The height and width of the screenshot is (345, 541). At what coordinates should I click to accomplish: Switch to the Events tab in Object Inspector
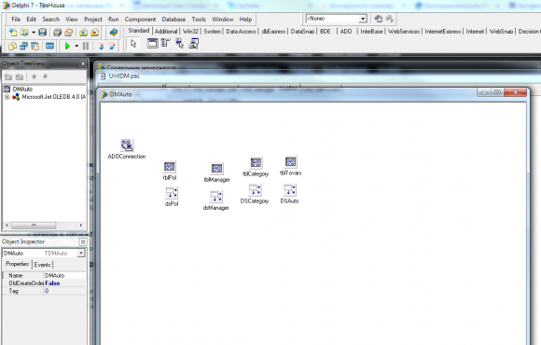point(42,265)
